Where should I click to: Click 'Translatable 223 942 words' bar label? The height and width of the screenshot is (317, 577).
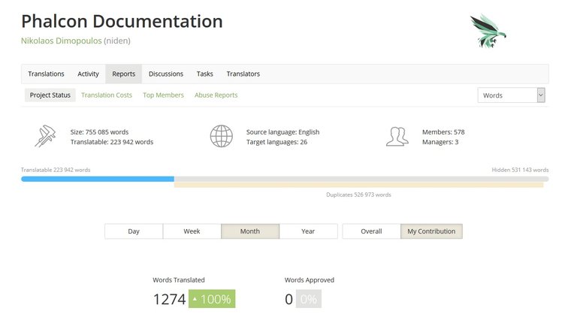coord(56,170)
